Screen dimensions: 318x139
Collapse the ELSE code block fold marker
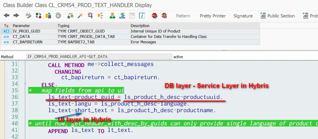pyautogui.click(x=25, y=84)
